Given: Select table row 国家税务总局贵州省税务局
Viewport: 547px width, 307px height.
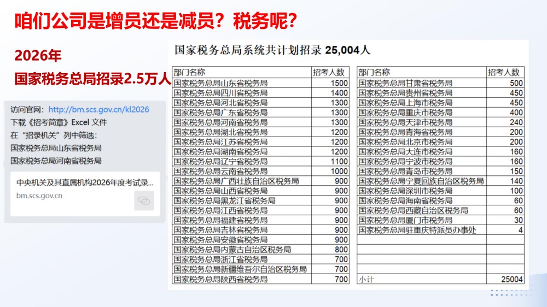Looking at the screenshot, I should [440, 93].
